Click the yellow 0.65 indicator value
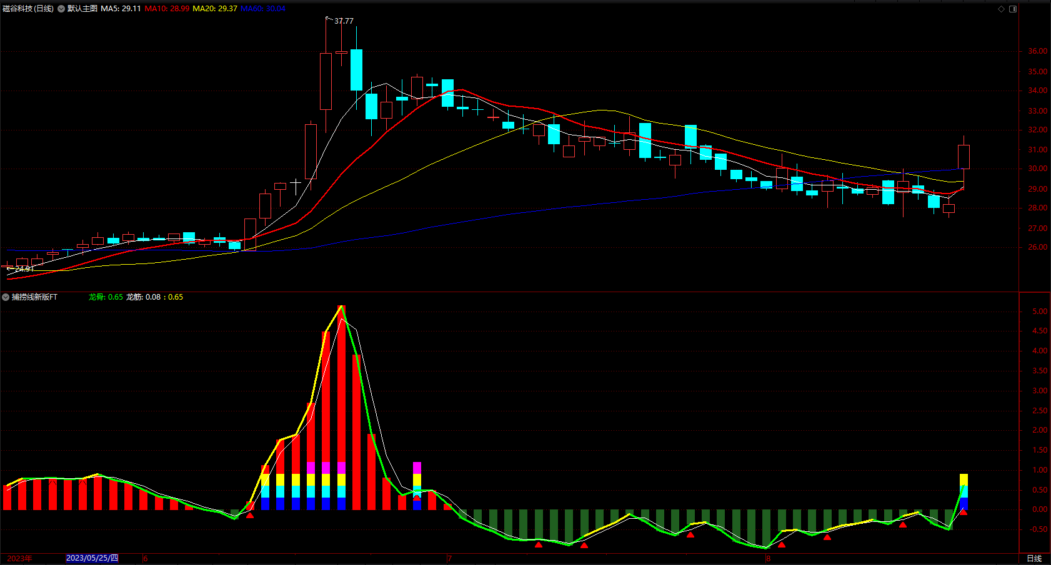This screenshot has height=565, width=1051. 176,297
